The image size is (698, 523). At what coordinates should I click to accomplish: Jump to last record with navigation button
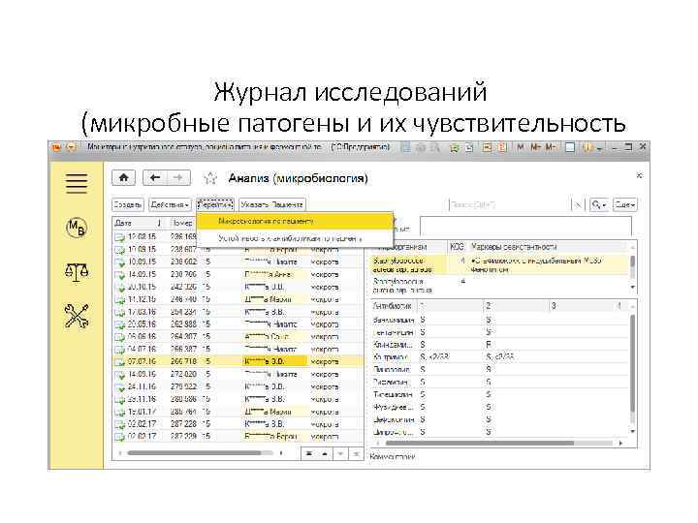click(x=356, y=453)
